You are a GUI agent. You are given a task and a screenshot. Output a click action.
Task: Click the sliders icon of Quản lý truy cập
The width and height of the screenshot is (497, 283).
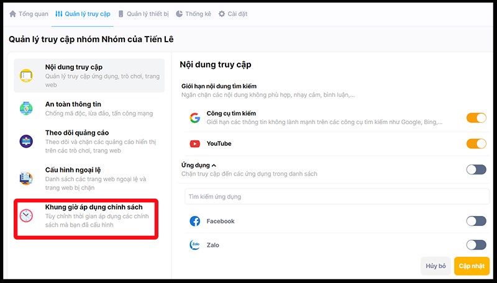(58, 14)
